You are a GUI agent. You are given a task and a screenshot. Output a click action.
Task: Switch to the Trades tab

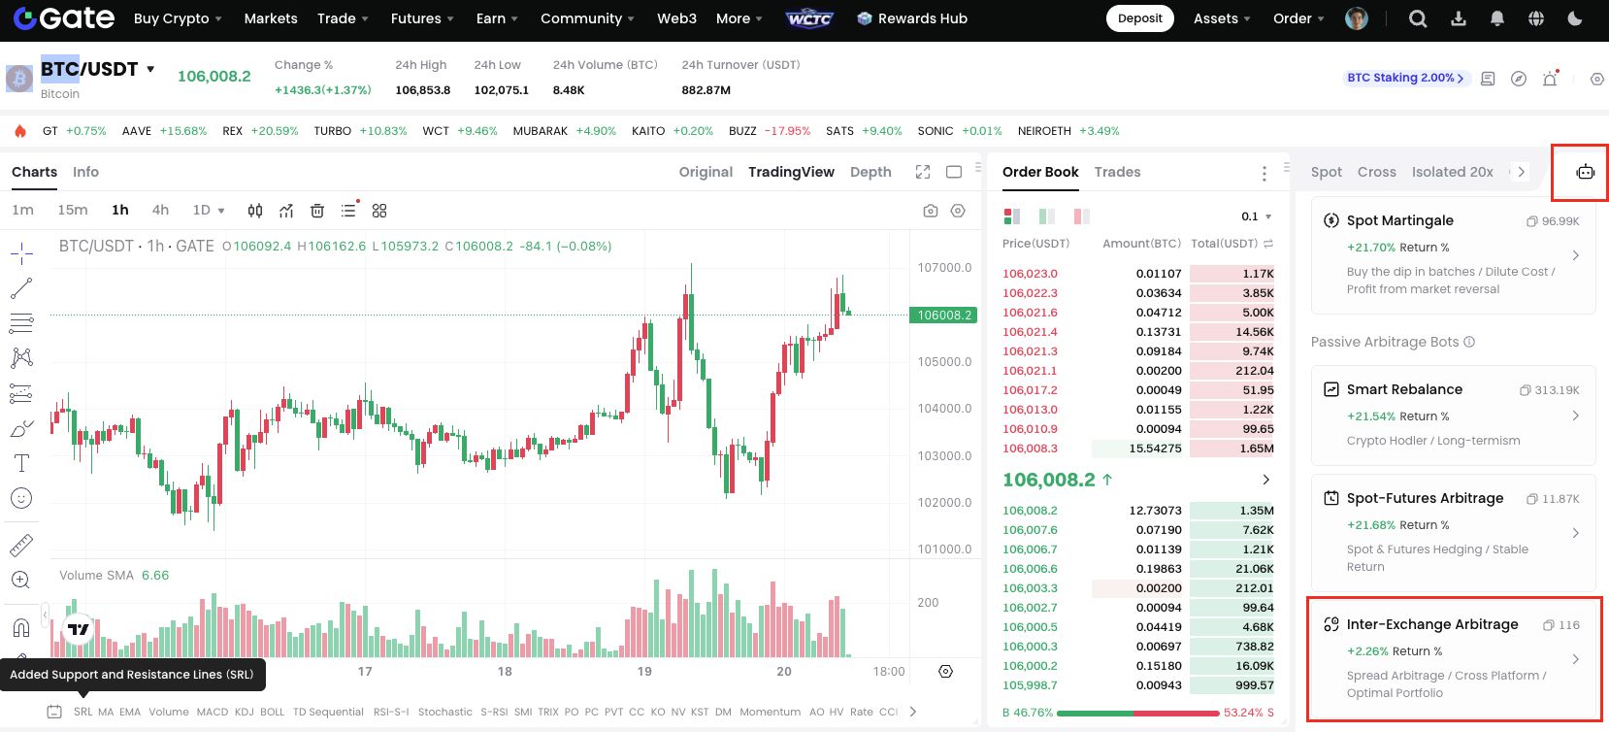[1117, 172]
